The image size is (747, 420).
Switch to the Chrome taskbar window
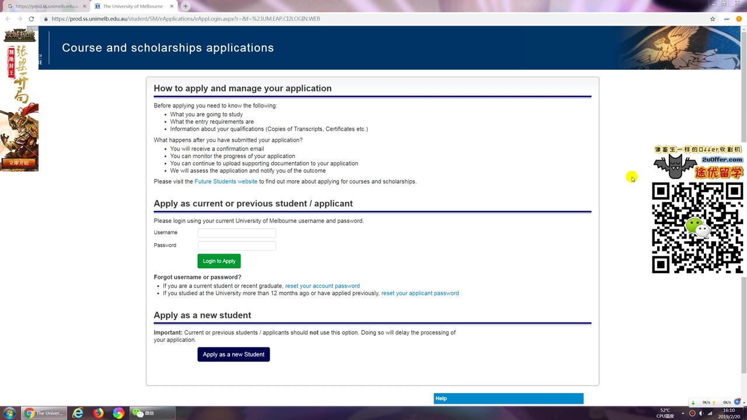coord(44,413)
